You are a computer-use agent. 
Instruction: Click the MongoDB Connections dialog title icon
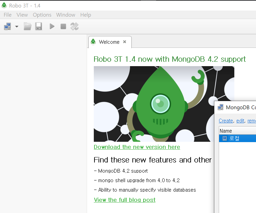tap(220, 108)
